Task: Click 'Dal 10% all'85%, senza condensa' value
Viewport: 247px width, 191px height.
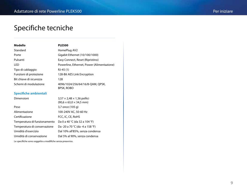Action: (79, 131)
